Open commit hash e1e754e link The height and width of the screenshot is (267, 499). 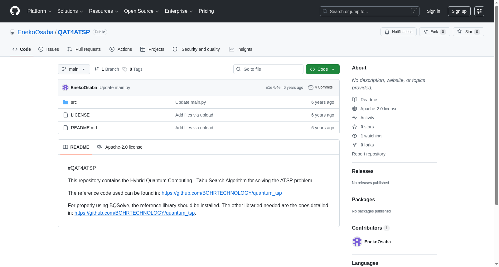273,88
